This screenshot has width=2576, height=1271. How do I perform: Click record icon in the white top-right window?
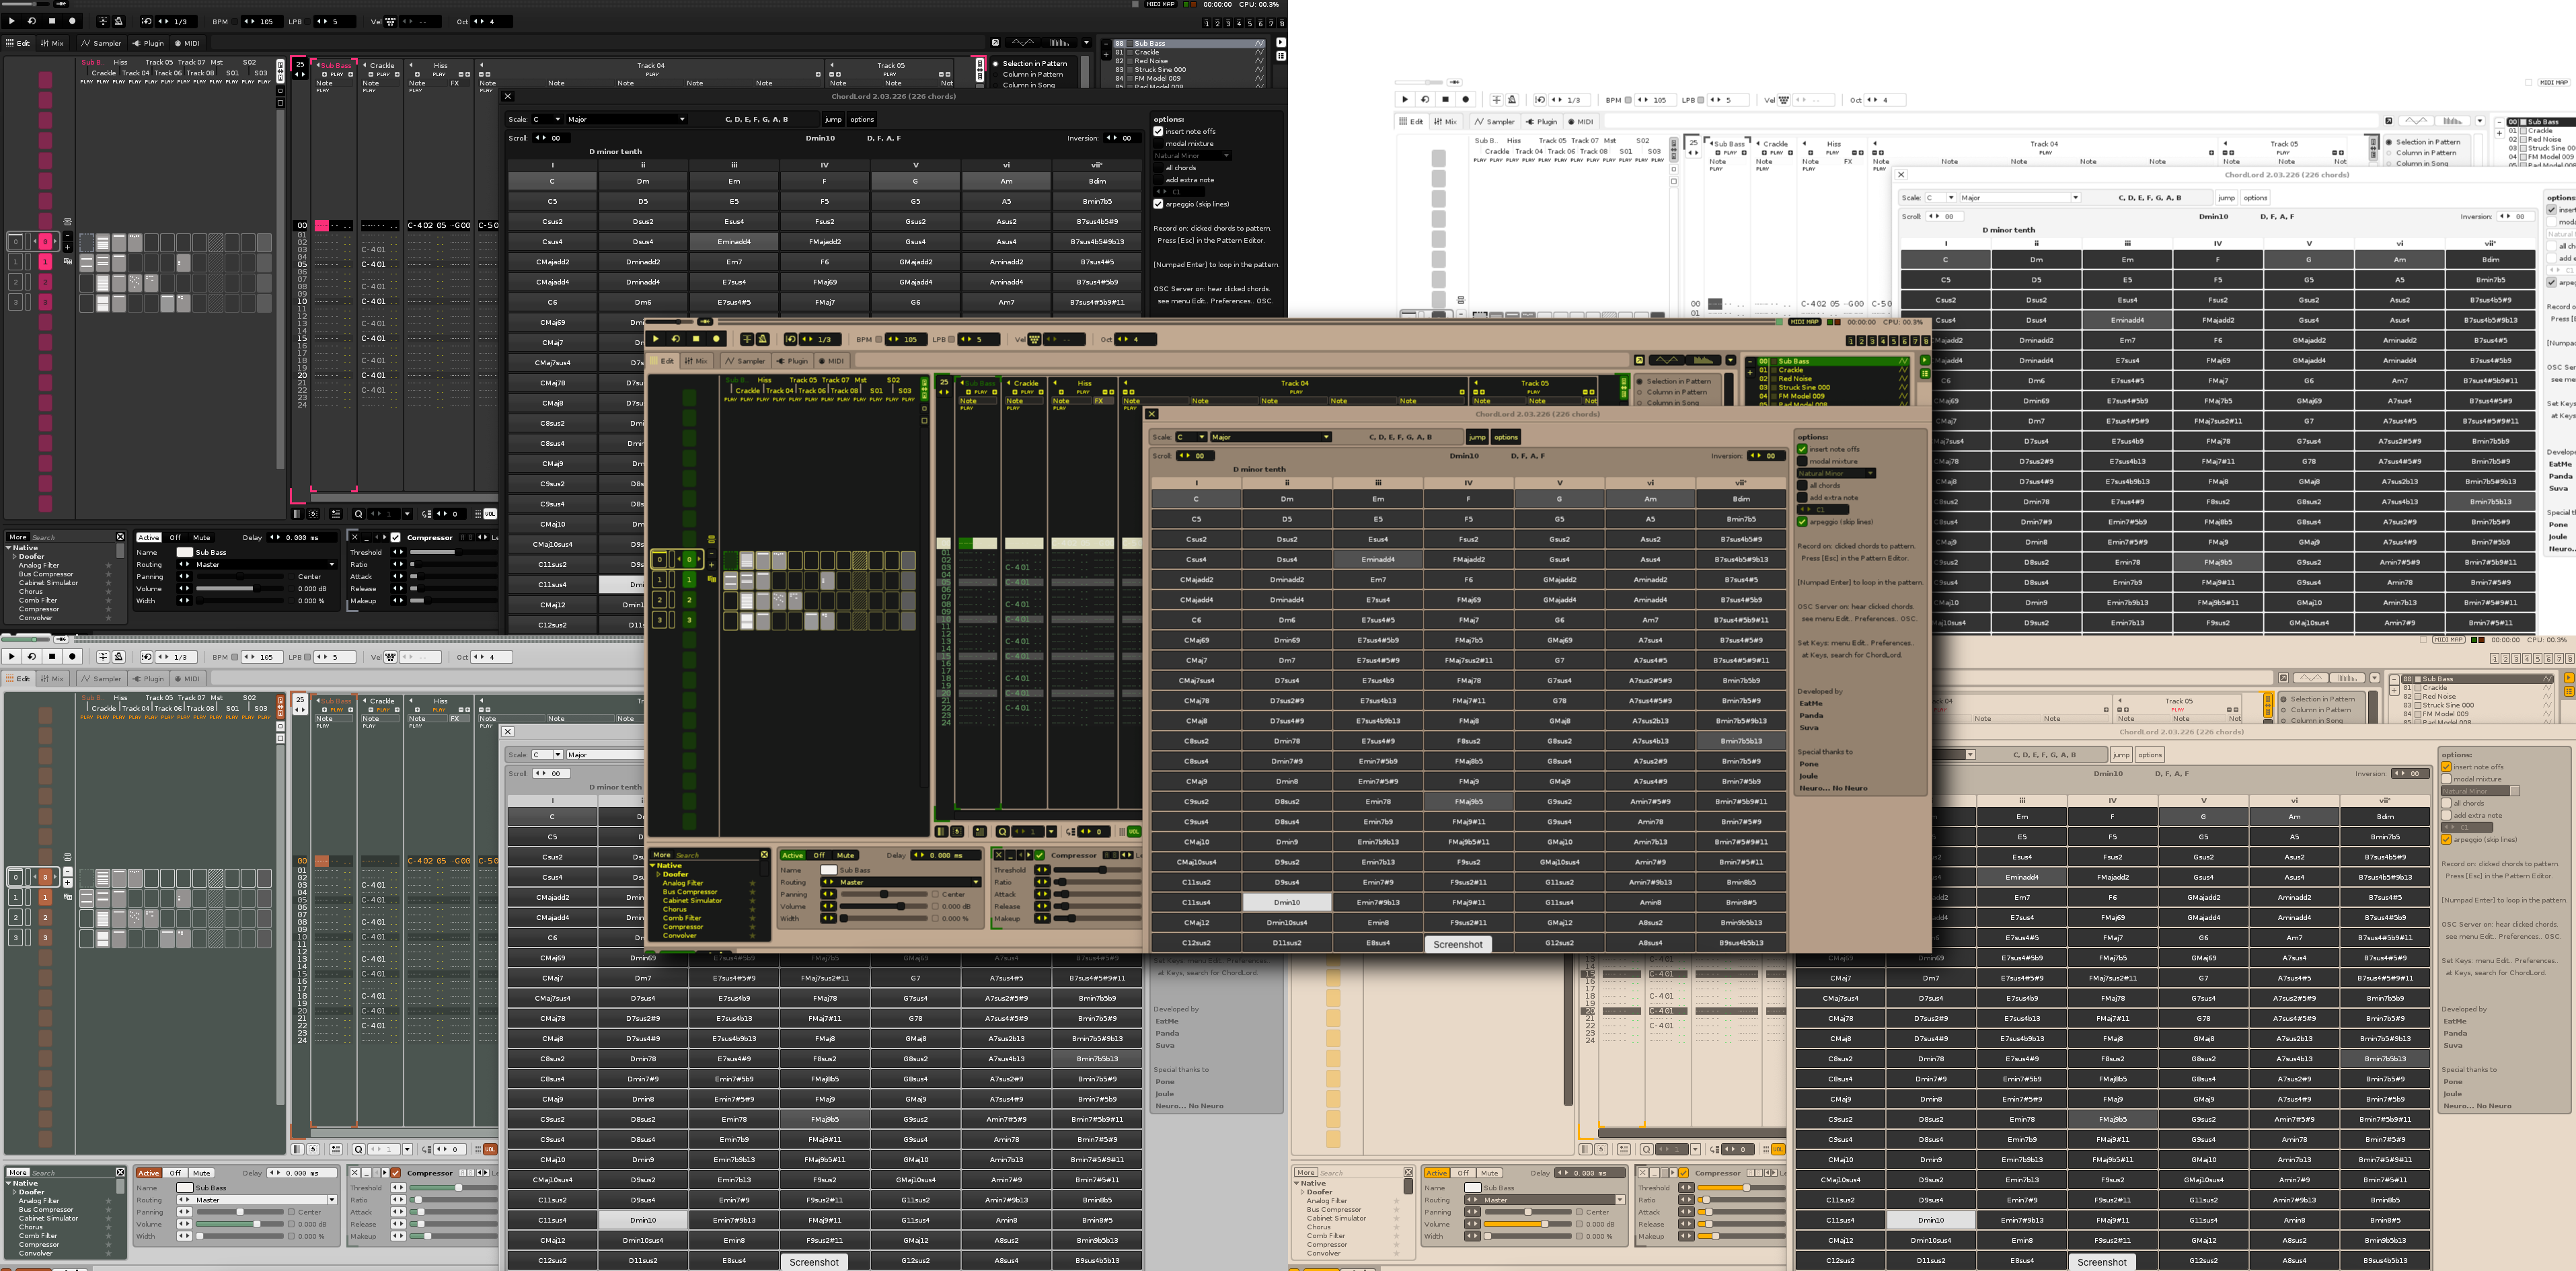(x=1466, y=100)
